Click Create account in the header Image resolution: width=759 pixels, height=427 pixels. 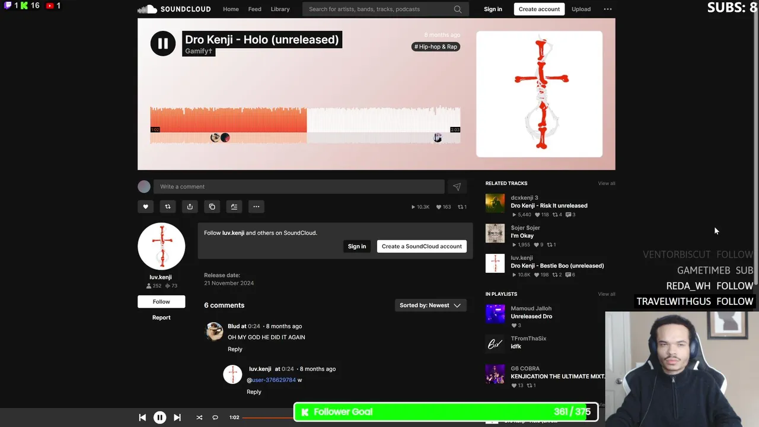[539, 9]
